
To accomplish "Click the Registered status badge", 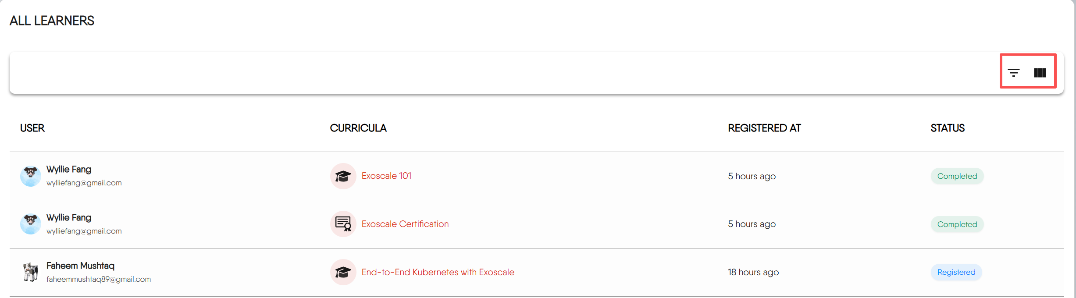I will [x=956, y=272].
